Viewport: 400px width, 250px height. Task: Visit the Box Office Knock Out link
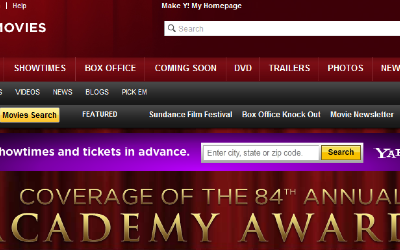pos(281,115)
